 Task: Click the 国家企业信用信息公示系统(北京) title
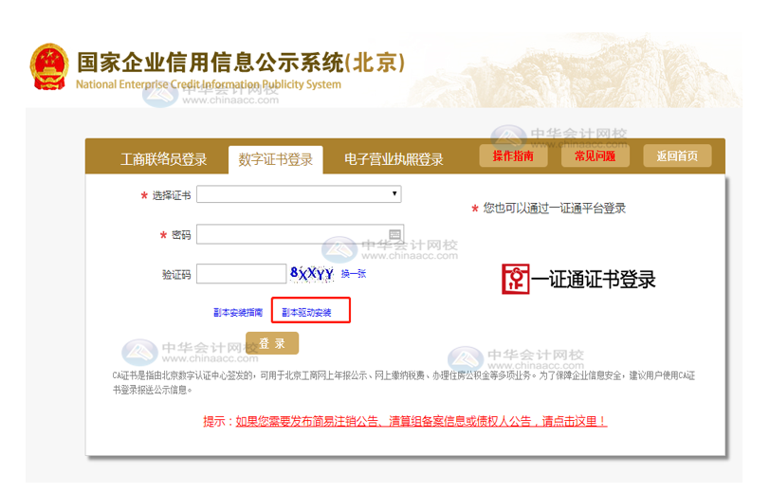[x=241, y=63]
